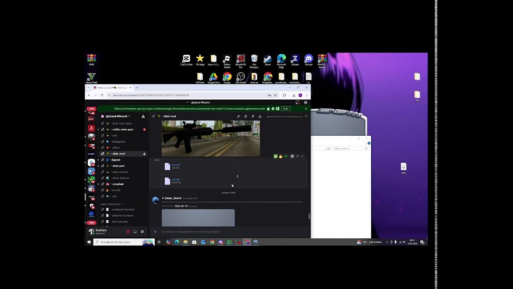Open Chrome's extensions puzzle icon
513x289 pixels.
284,95
